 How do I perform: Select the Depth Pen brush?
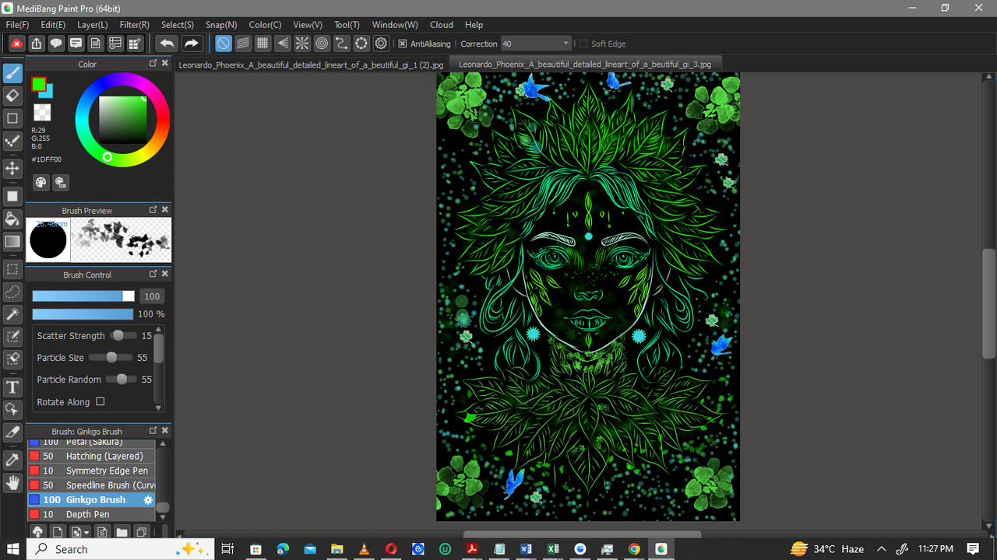click(x=92, y=514)
